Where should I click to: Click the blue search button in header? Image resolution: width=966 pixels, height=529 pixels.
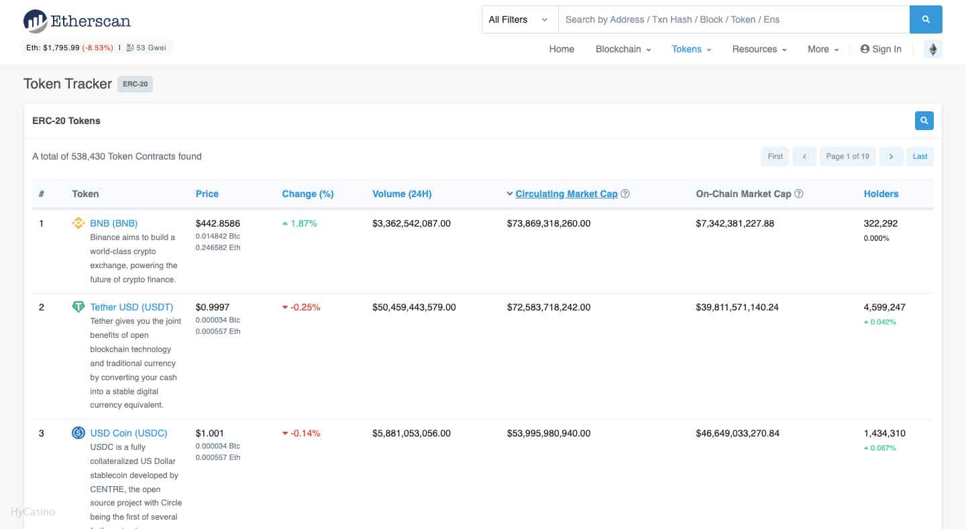tap(926, 19)
